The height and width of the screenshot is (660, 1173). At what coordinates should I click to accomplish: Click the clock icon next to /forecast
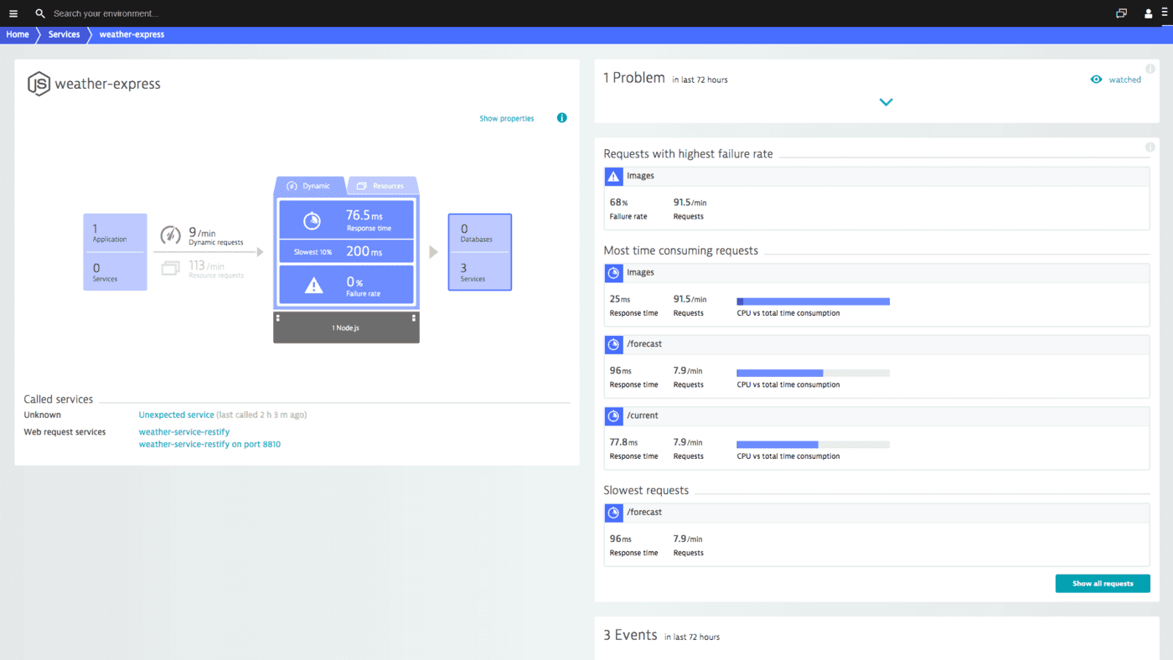(612, 343)
